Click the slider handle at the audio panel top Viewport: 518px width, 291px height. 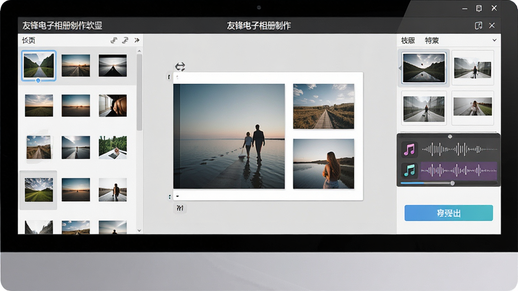450,136
